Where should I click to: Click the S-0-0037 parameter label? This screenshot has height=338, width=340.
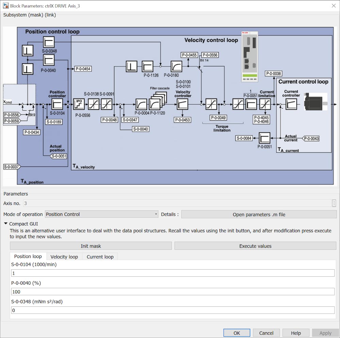12,167
